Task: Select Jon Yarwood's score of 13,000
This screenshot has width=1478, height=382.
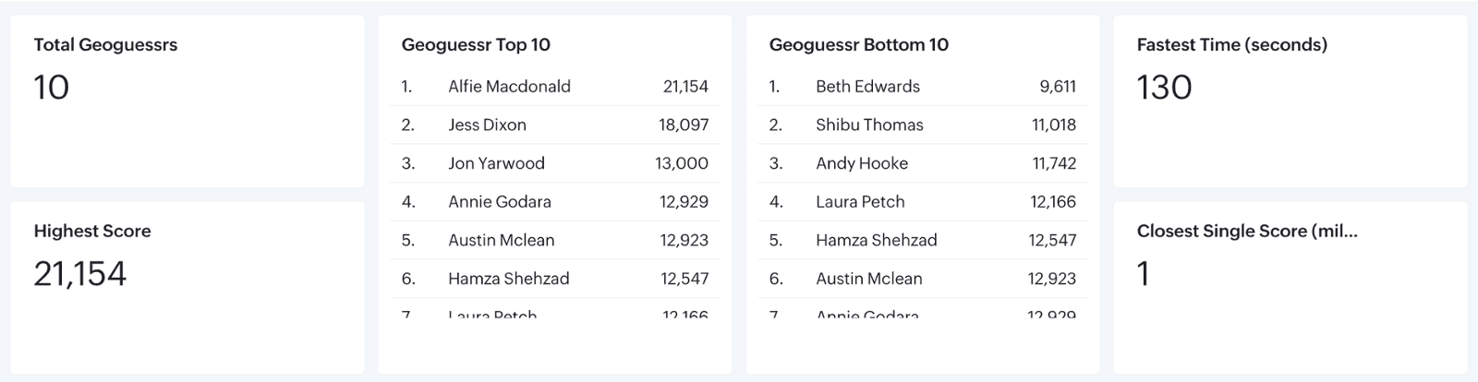Action: 682,163
